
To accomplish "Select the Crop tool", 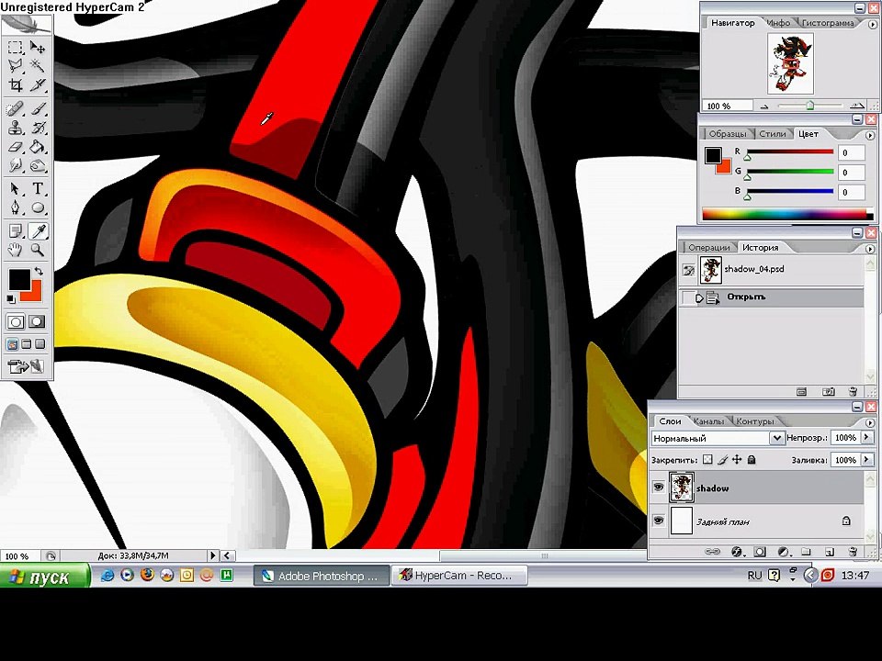I will click(16, 85).
